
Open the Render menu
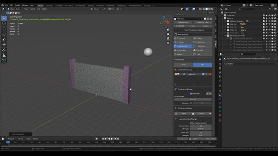tap(17, 5)
